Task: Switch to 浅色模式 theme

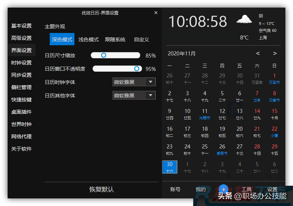Action: click(x=89, y=39)
